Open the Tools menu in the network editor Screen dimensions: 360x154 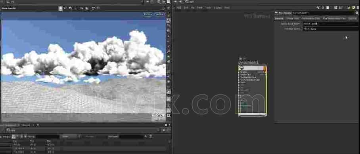click(208, 8)
